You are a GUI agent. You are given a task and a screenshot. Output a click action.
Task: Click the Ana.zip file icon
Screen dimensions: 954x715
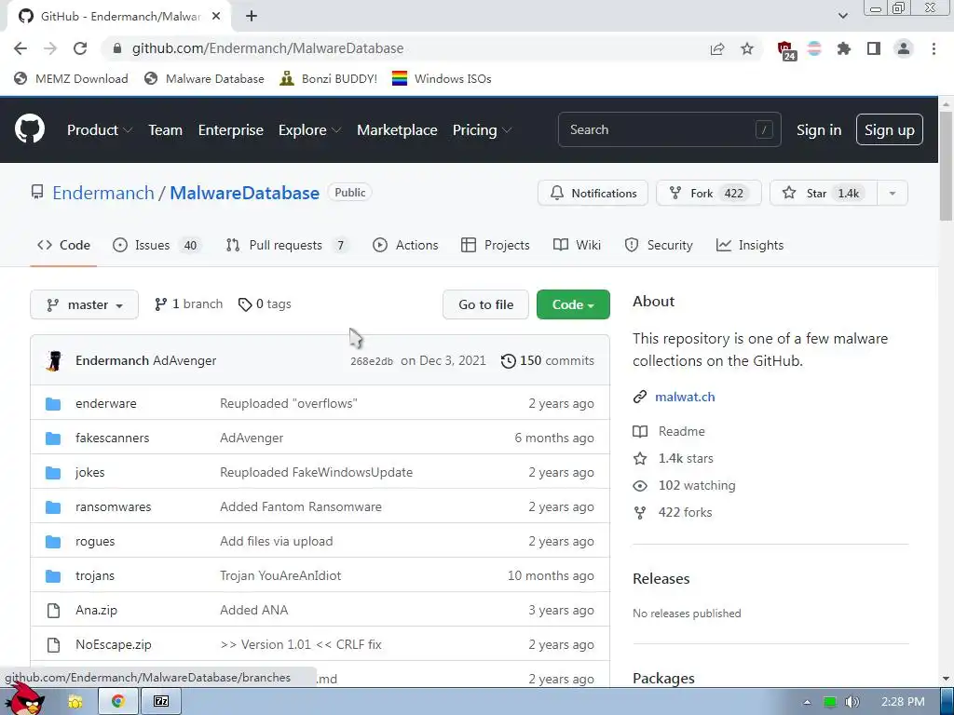[53, 611]
